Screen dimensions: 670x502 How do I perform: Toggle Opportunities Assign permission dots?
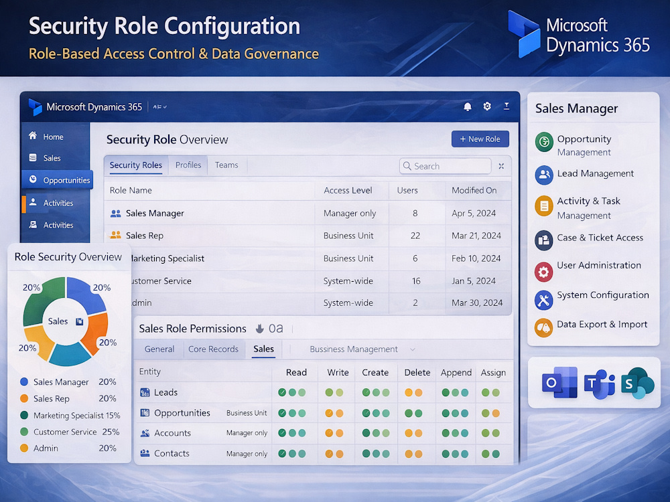490,413
